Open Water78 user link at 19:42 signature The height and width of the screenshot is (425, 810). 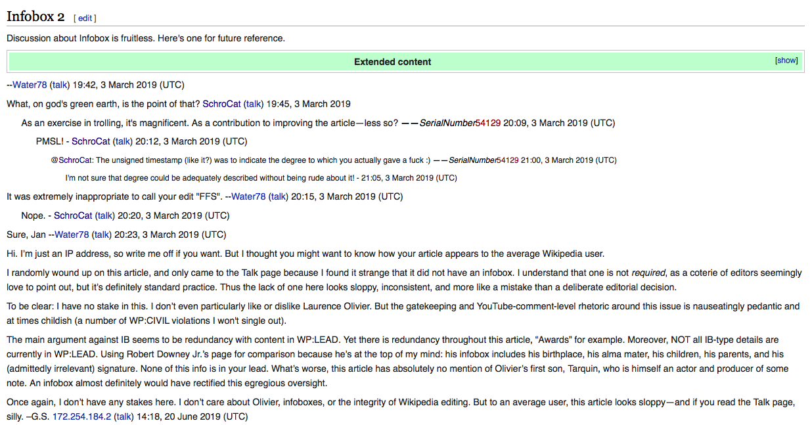30,85
